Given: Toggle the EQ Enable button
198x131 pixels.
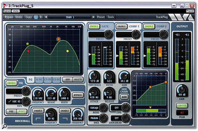Looking at the screenshot, I should [11, 83].
